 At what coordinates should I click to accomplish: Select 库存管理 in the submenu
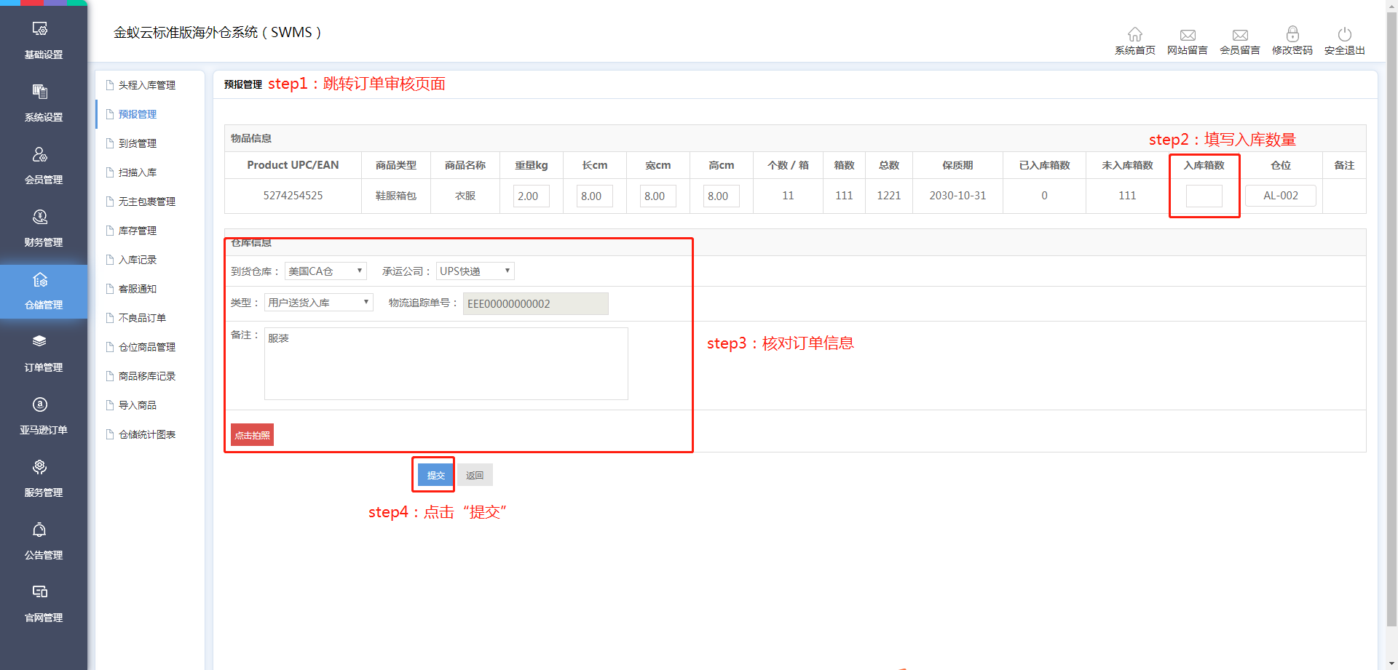tap(138, 231)
